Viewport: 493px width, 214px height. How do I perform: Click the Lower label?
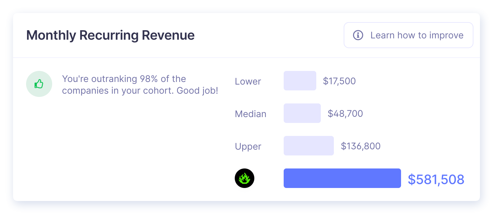pyautogui.click(x=248, y=81)
